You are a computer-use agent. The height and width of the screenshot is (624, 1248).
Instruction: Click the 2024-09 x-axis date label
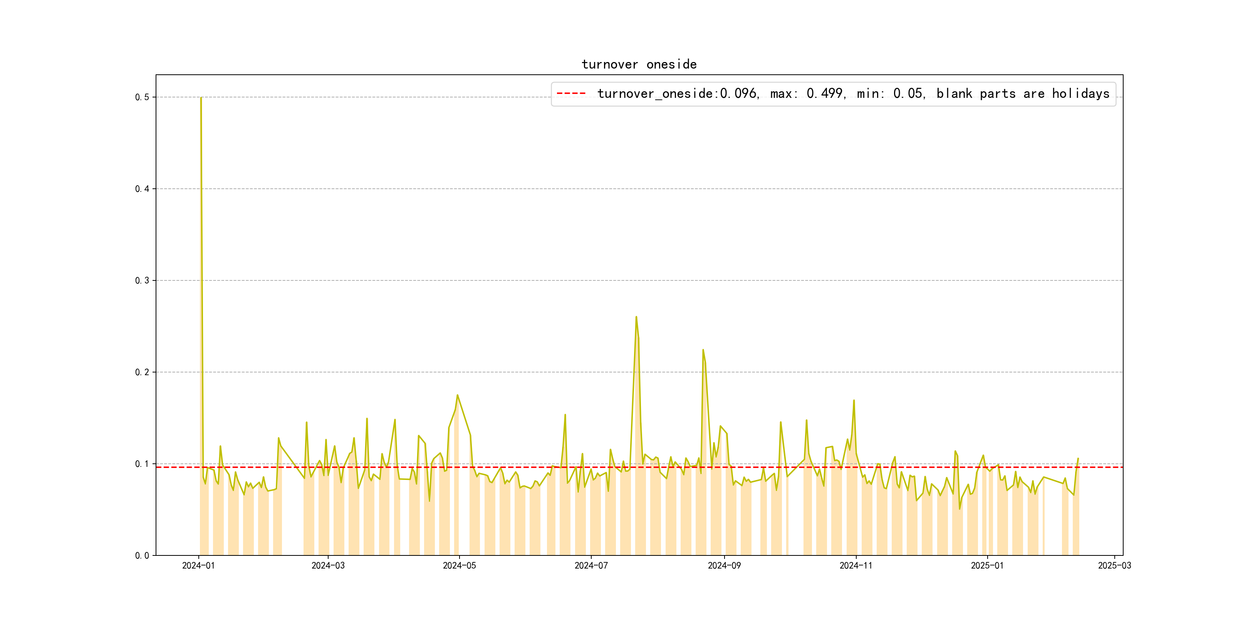click(x=724, y=566)
